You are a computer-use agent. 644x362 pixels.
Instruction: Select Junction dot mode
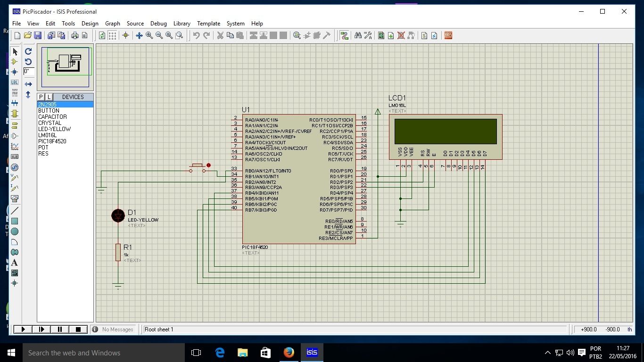(x=15, y=72)
